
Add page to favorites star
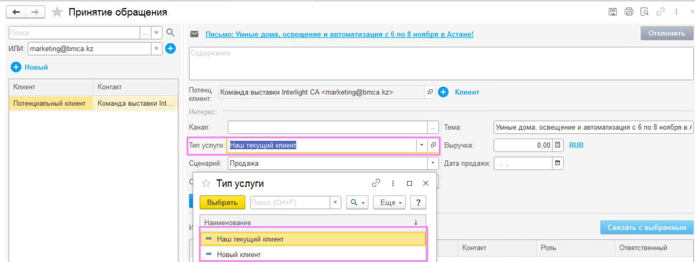click(x=57, y=12)
